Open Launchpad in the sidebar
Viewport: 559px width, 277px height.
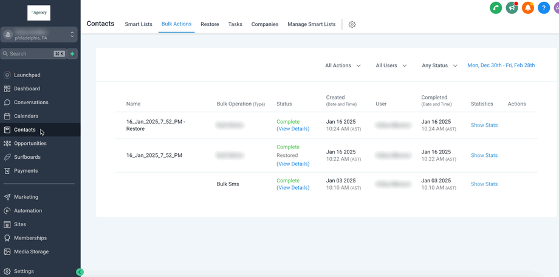click(x=27, y=75)
